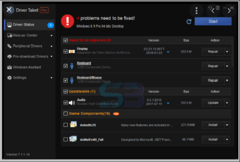Open the Audio driver version dropdown arrow
Image resolution: width=240 pixels, height=162 pixels.
pyautogui.click(x=168, y=103)
